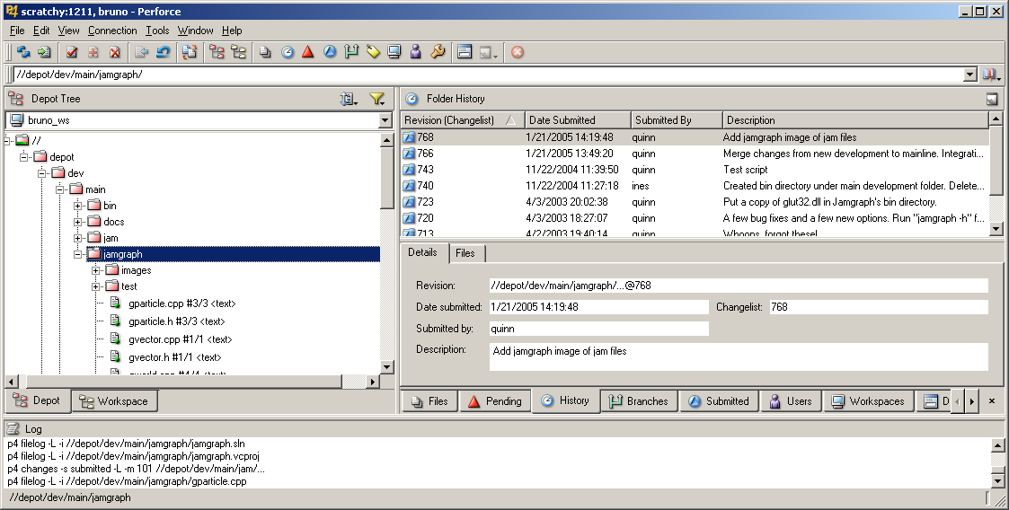Click the Submitted blue-circle toolbar icon
This screenshot has width=1009, height=510.
point(330,52)
